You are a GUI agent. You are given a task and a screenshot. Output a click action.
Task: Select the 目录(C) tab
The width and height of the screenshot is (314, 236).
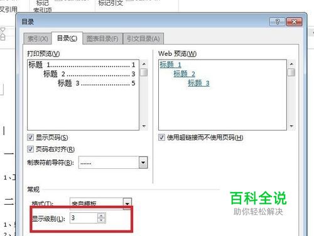[x=67, y=38]
